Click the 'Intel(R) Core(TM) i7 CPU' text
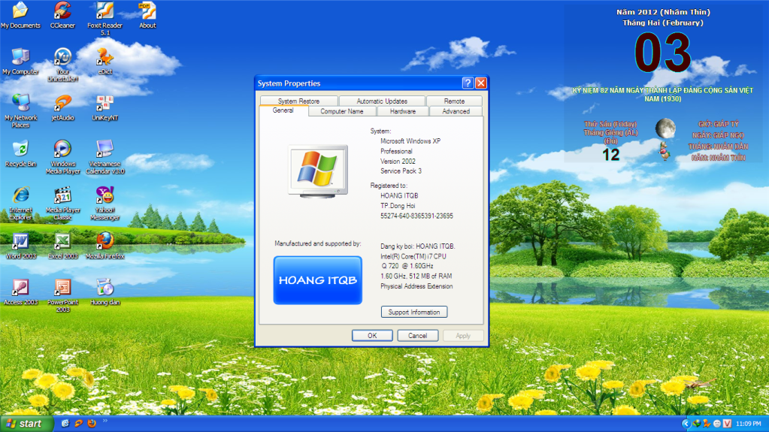Image resolution: width=769 pixels, height=432 pixels. tap(413, 256)
